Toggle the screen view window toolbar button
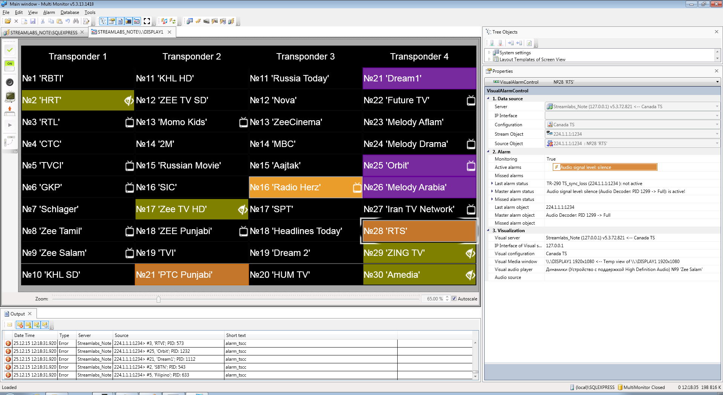The height and width of the screenshot is (395, 723). click(x=128, y=21)
